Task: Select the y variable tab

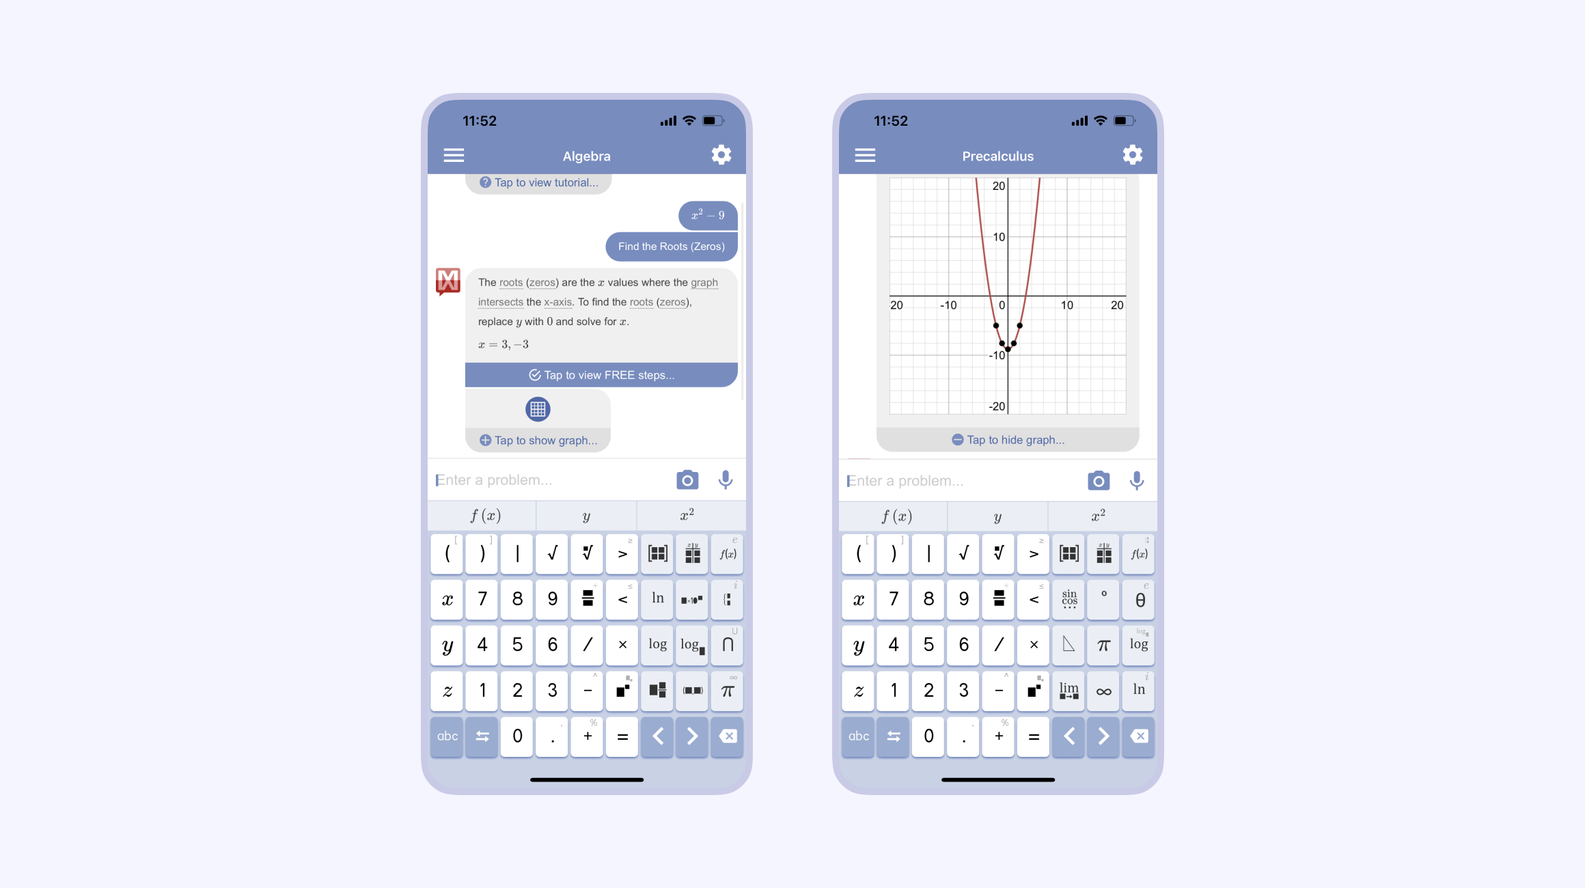Action: coord(585,515)
